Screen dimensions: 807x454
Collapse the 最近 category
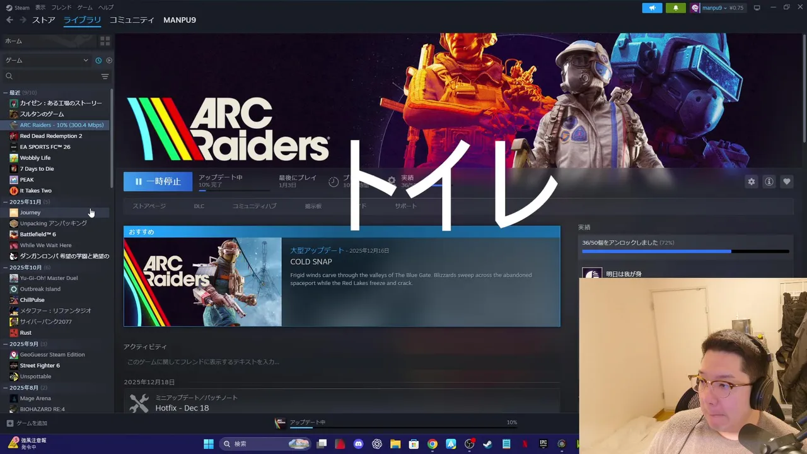[5, 93]
